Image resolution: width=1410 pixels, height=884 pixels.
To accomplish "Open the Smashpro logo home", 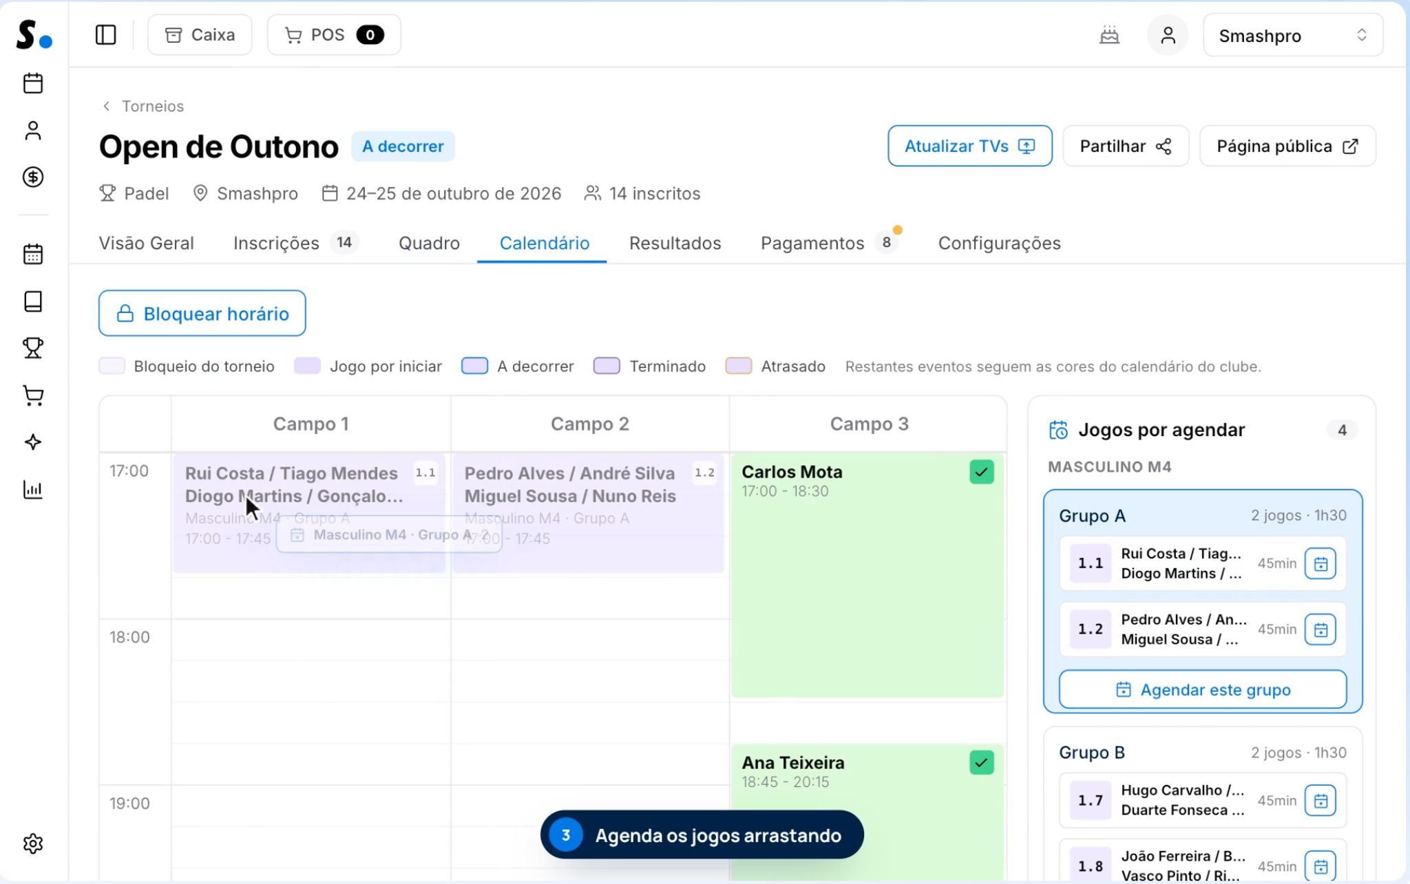I will (x=33, y=34).
